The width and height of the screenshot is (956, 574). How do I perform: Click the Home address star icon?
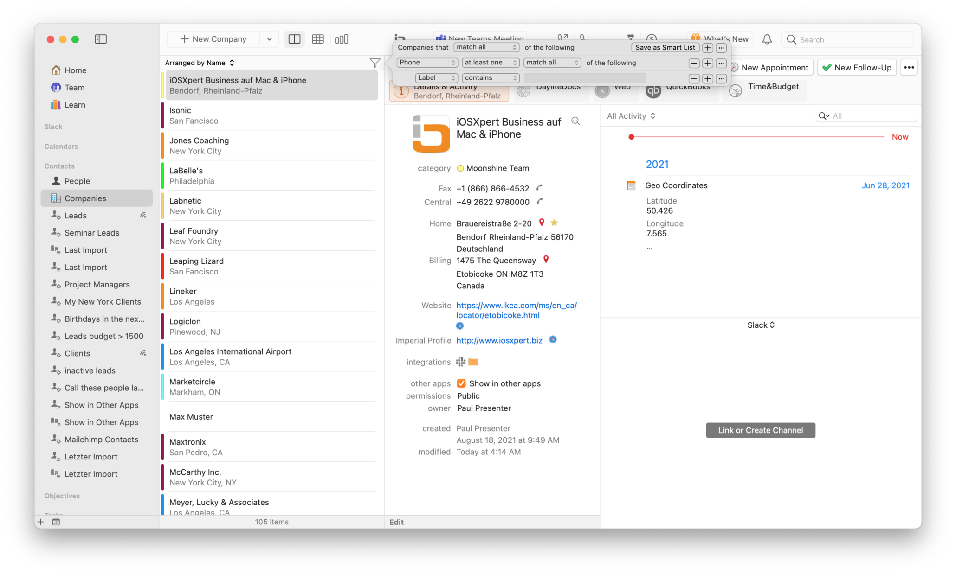pyautogui.click(x=554, y=223)
